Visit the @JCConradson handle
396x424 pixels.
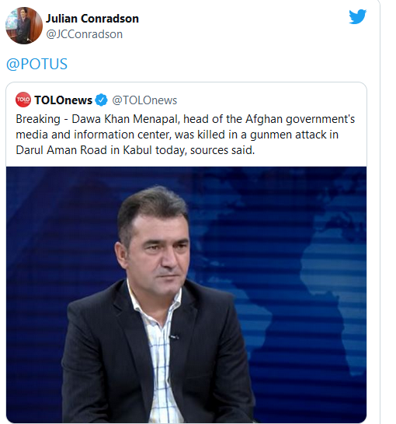(x=84, y=34)
